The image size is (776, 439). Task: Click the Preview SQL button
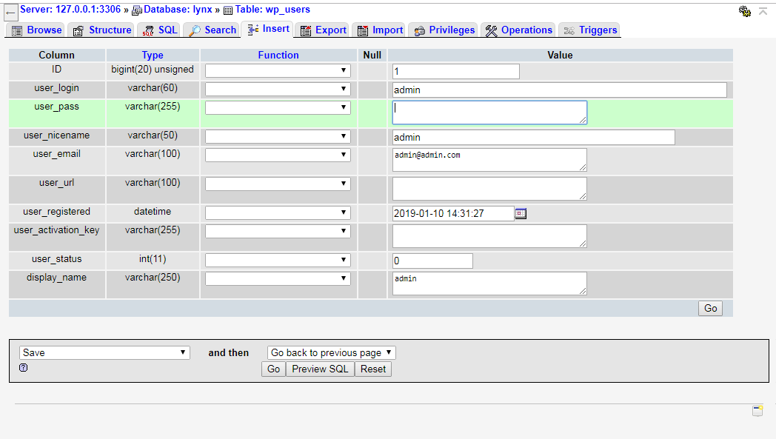tap(320, 369)
